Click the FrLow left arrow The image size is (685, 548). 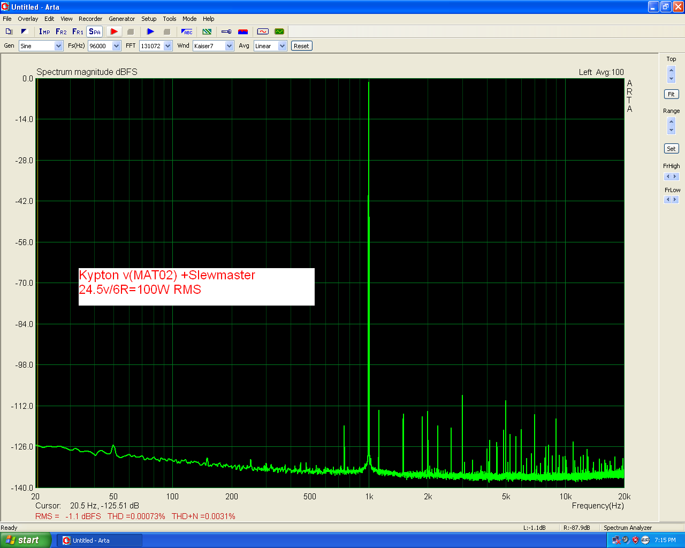pos(667,200)
